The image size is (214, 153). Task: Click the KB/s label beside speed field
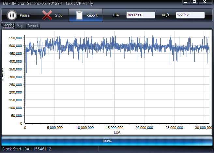click(x=166, y=15)
